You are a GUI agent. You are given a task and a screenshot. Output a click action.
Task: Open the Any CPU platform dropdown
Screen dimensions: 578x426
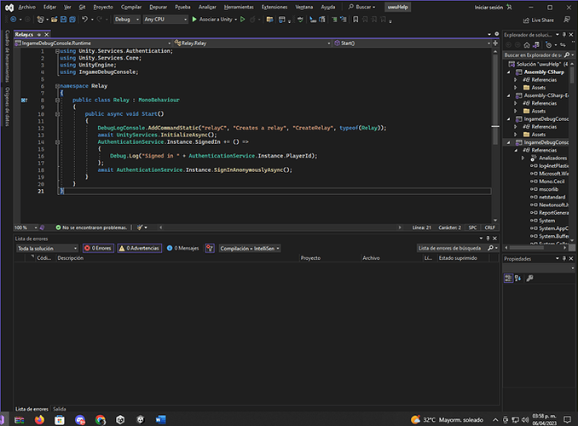(x=165, y=19)
